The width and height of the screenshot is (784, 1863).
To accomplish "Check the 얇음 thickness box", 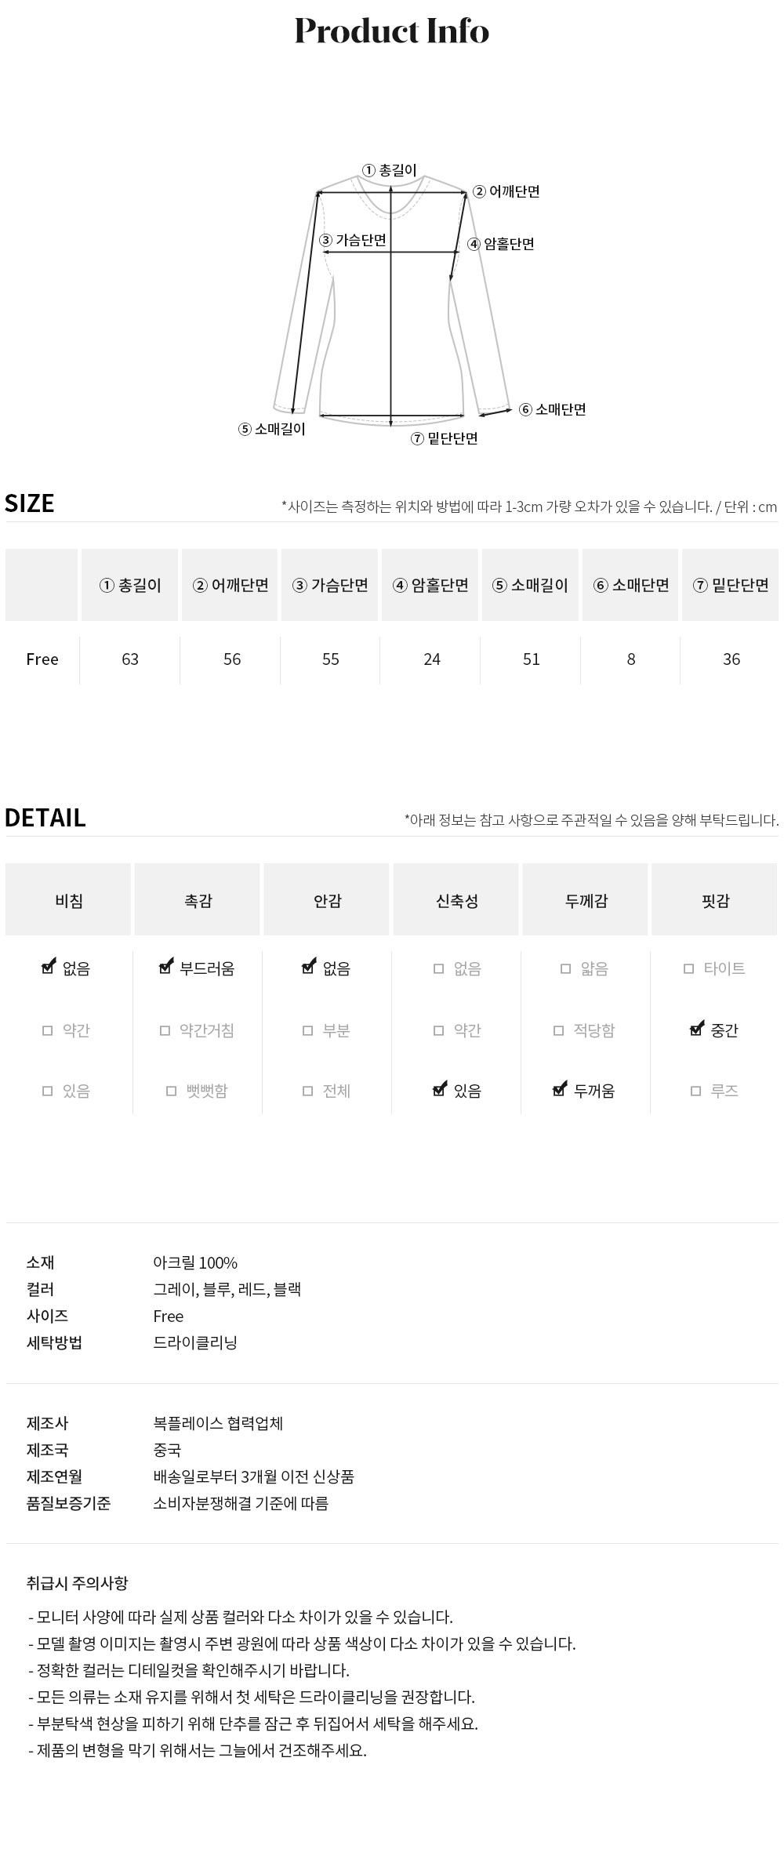I will click(x=566, y=969).
